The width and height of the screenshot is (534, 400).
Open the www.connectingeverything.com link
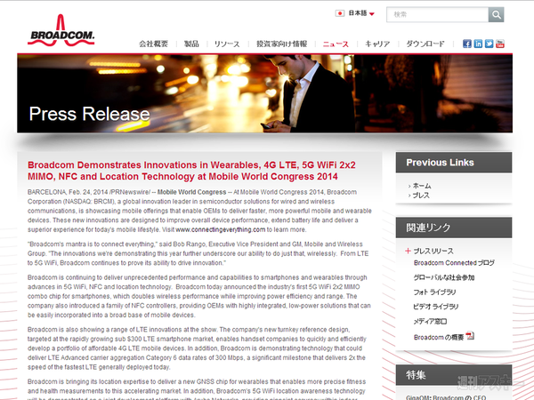(x=221, y=229)
